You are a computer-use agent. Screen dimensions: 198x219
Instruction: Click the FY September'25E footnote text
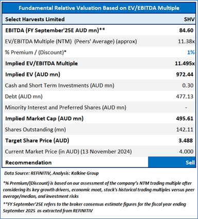[94, 208]
